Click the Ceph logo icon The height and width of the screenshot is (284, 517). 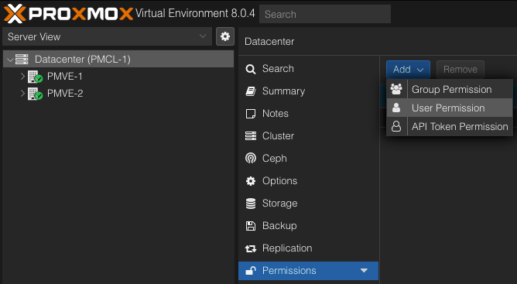click(251, 159)
